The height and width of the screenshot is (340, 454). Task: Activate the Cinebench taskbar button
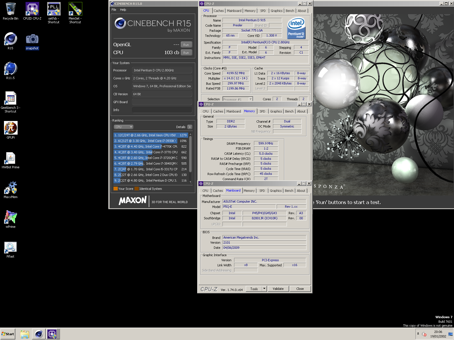click(39, 334)
